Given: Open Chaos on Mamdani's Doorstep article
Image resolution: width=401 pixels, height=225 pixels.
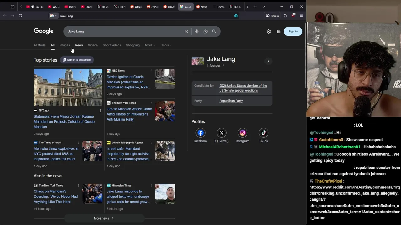Looking at the screenshot, I should 56,197.
